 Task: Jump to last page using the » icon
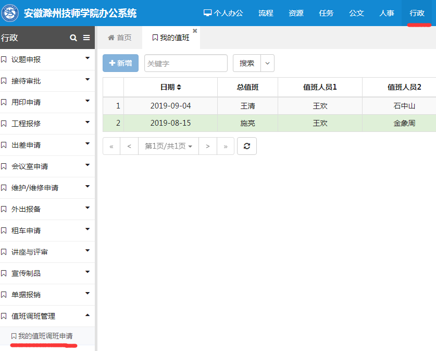click(x=226, y=146)
